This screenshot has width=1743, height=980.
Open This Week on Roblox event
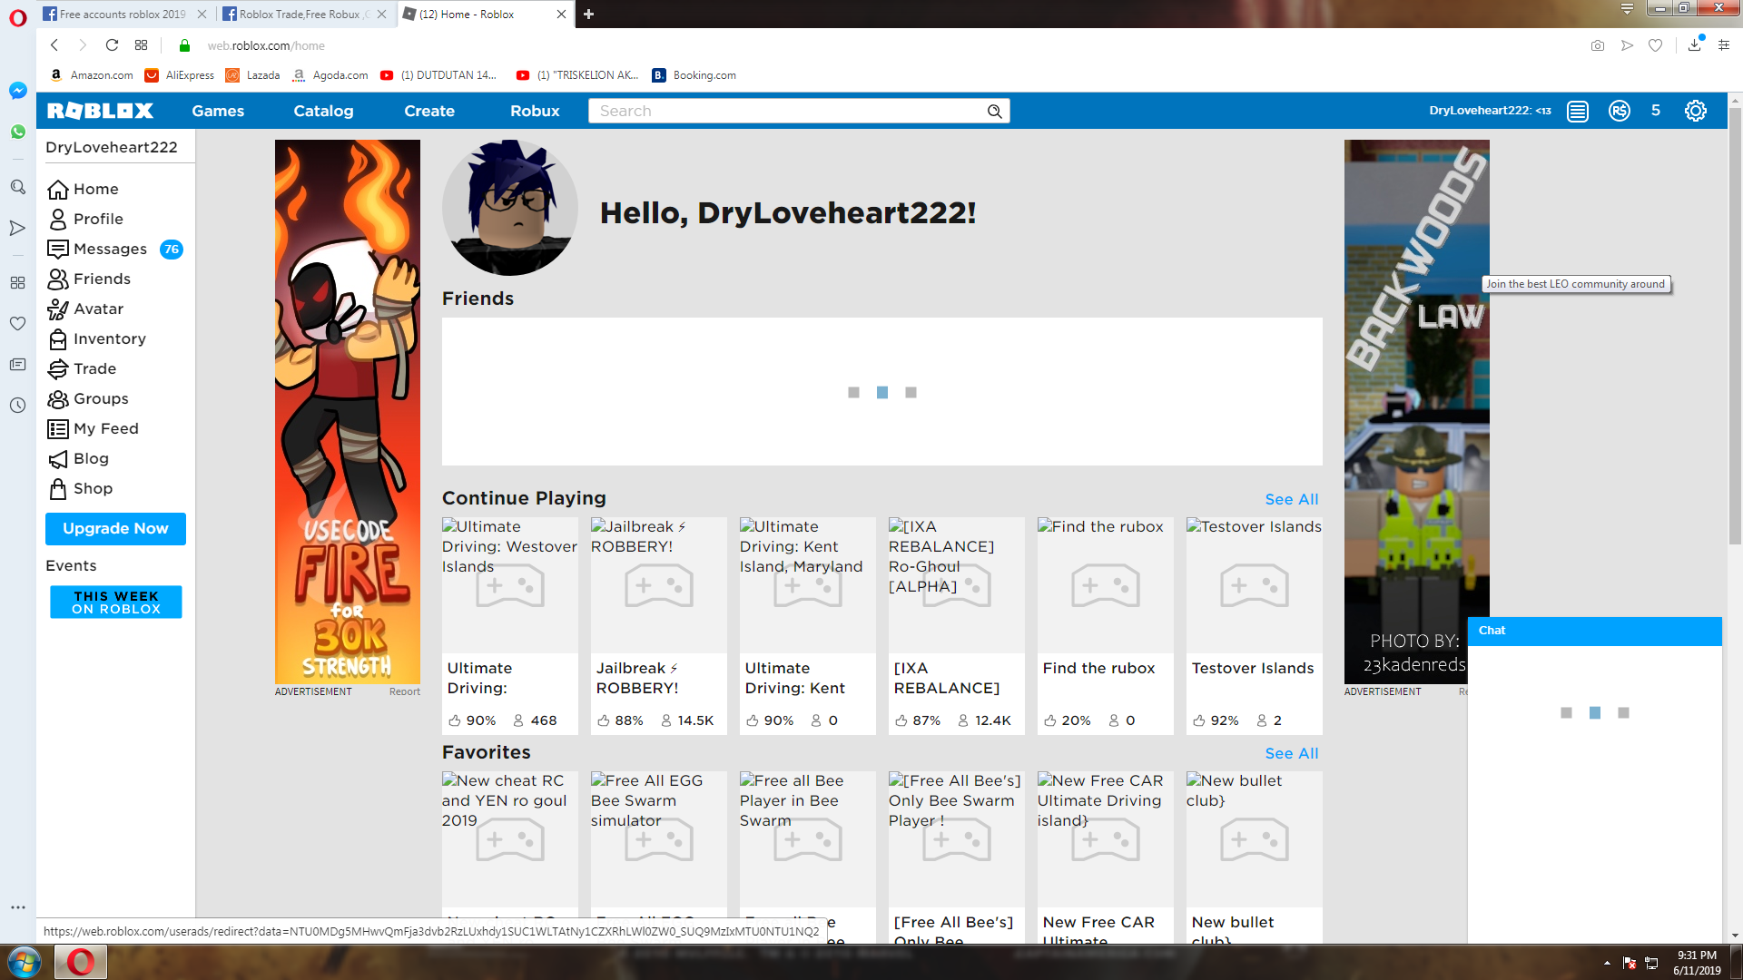coord(115,603)
